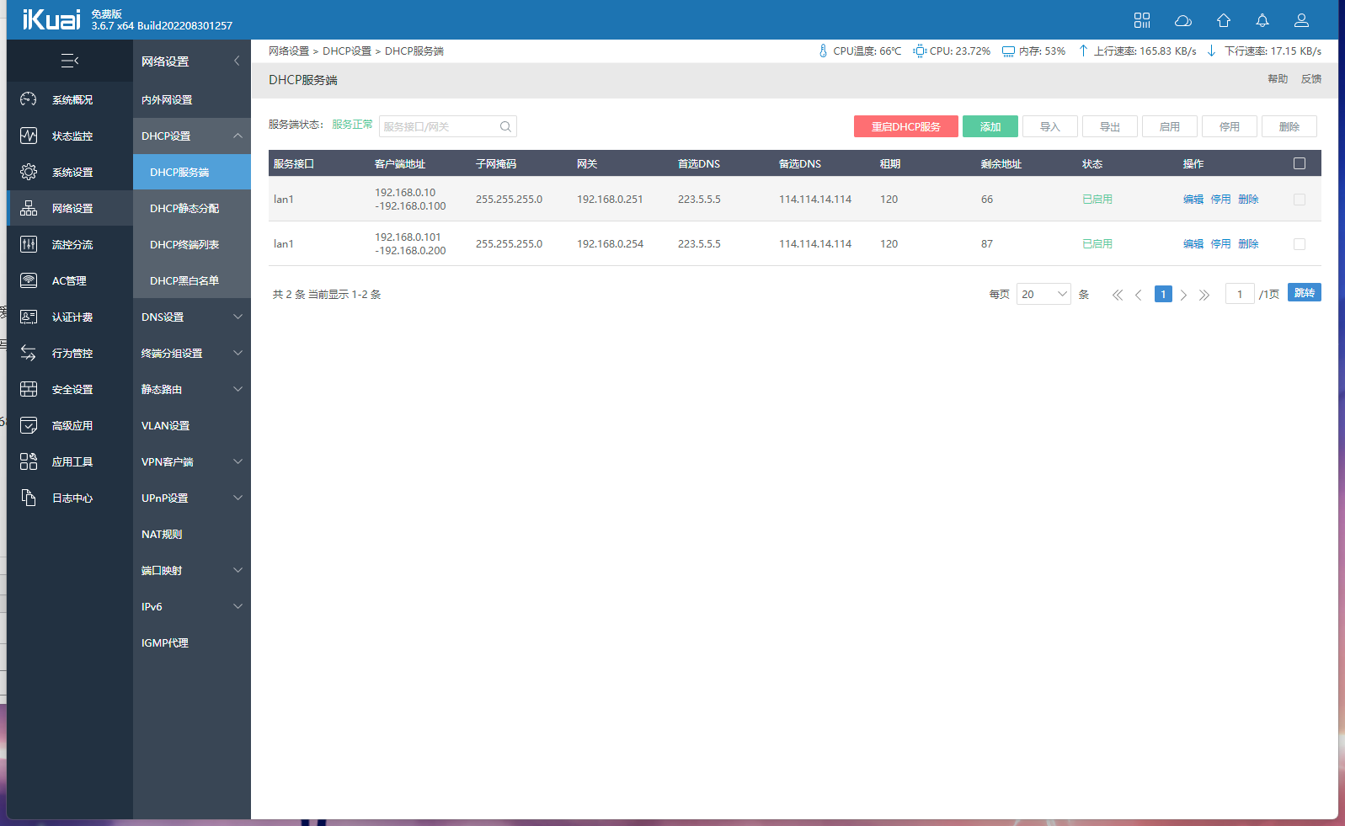Screen dimensions: 1345x826
Task: Click the 导入 button
Action: click(1049, 126)
